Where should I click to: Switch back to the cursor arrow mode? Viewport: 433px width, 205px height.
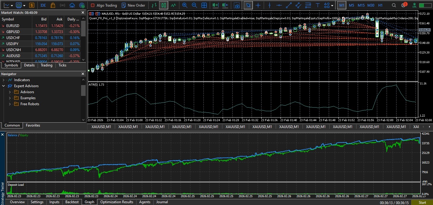click(x=249, y=5)
